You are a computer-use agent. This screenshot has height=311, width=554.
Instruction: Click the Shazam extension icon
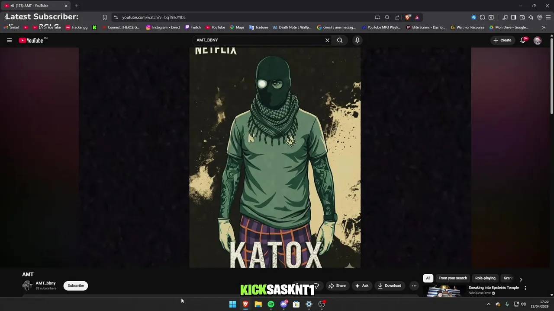click(473, 17)
